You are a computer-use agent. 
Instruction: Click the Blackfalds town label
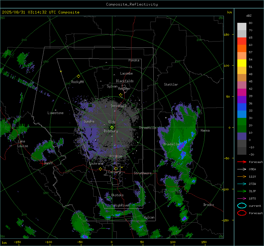pos(125,81)
